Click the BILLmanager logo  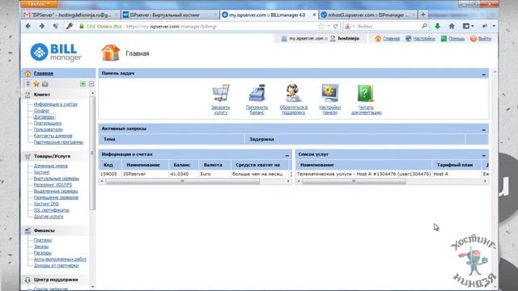[x=56, y=52]
